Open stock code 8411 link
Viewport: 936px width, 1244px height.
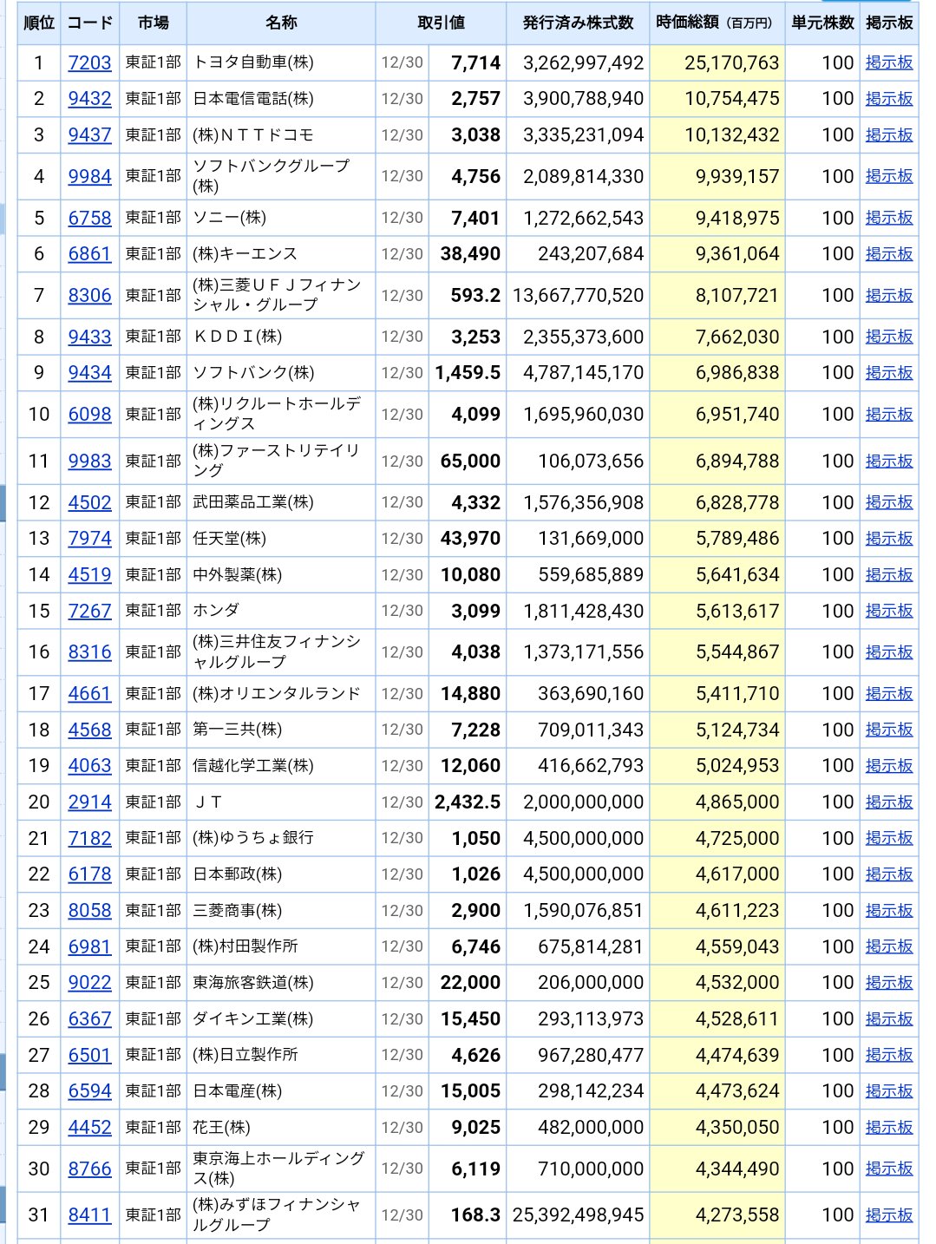tap(90, 1215)
